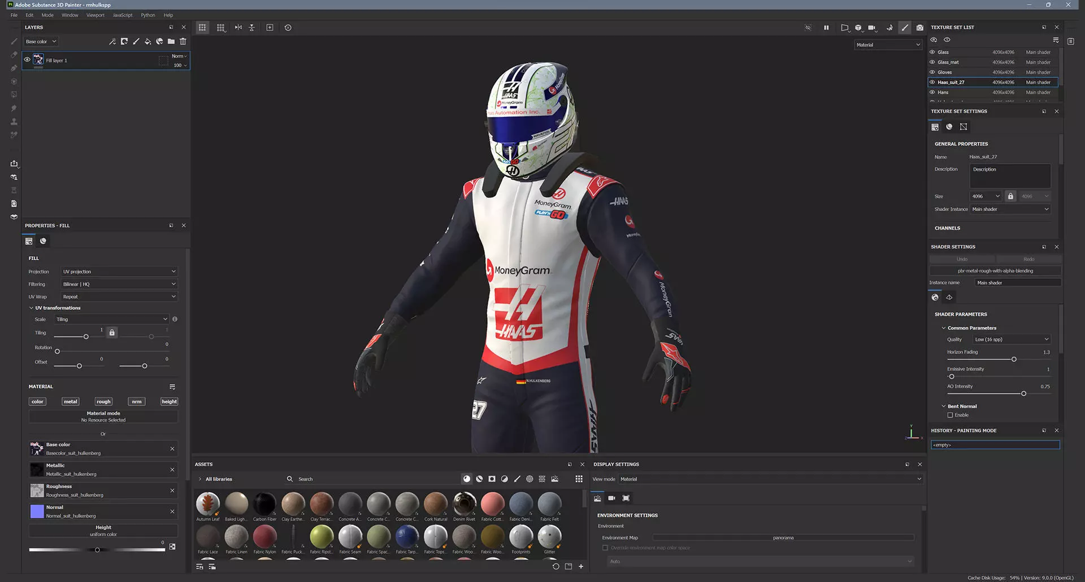The height and width of the screenshot is (582, 1085).
Task: Switch assets to grid view icon
Action: (x=579, y=479)
